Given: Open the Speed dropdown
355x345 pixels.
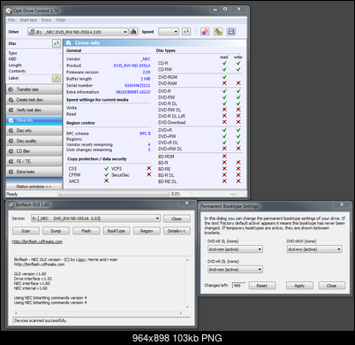Looking at the screenshot, I should click(169, 32).
